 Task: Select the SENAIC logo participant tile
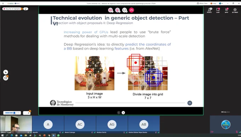click(225, 124)
